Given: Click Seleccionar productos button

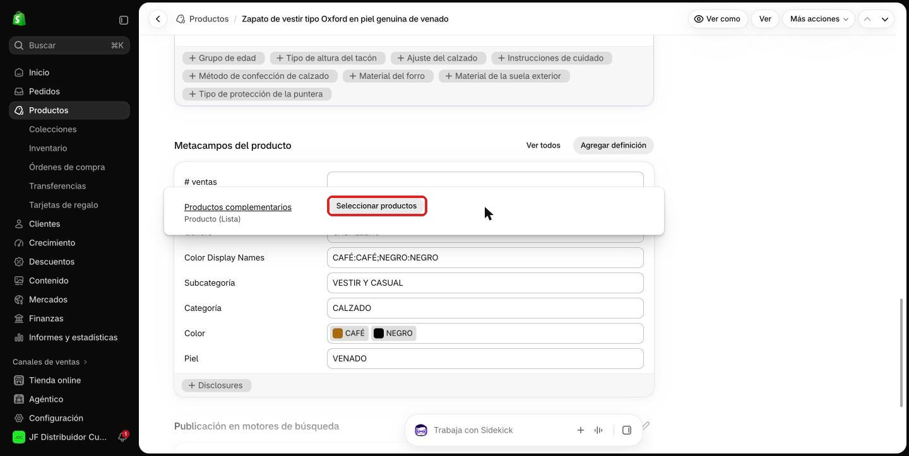Looking at the screenshot, I should tap(377, 206).
